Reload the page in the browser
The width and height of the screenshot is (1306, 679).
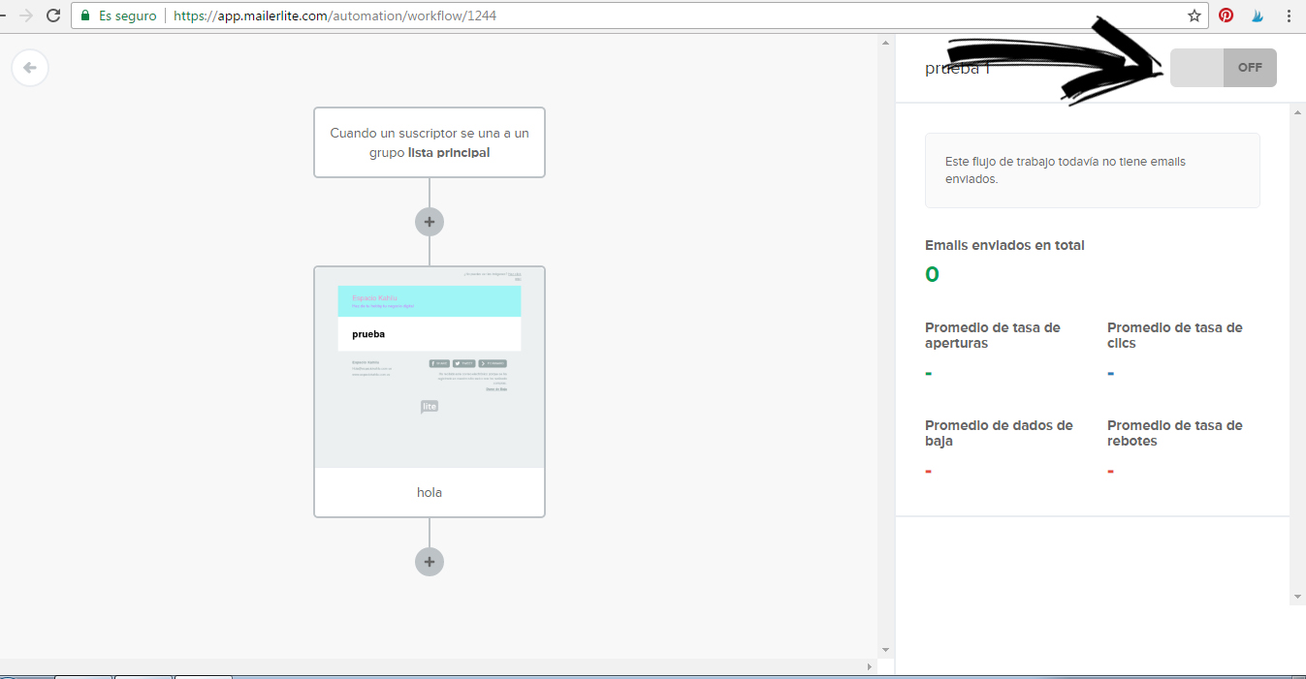(x=53, y=15)
